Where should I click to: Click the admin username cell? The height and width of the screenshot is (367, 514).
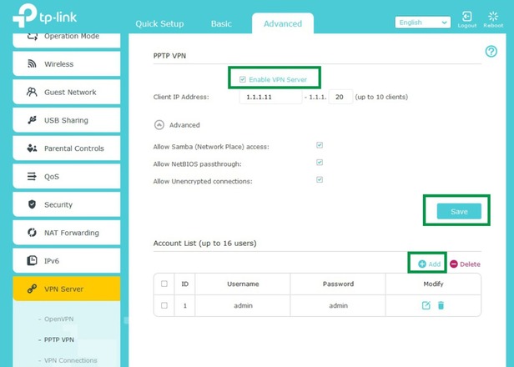(x=244, y=306)
